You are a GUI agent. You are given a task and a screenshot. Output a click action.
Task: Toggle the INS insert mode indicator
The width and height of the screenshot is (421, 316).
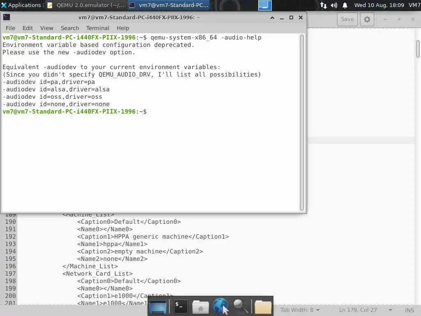click(409, 310)
